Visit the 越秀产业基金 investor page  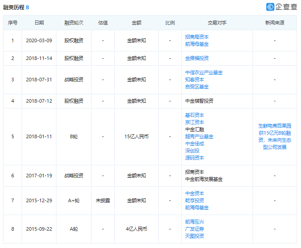coord(199,136)
